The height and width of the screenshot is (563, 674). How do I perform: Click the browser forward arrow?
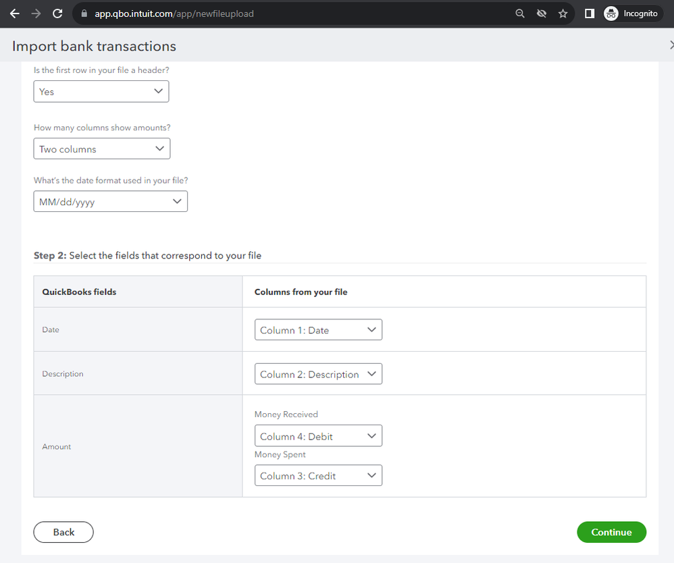[x=36, y=14]
